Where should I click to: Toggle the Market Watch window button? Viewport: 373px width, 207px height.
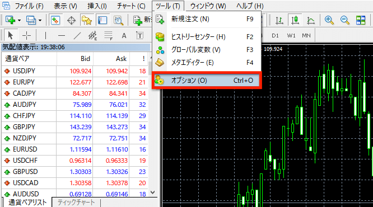55,20
